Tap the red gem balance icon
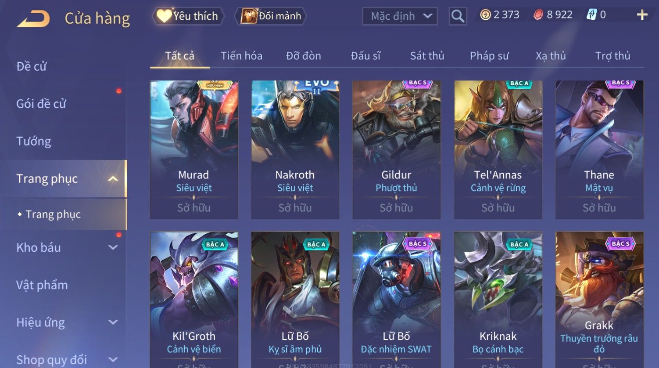Image resolution: width=659 pixels, height=368 pixels. tap(538, 15)
